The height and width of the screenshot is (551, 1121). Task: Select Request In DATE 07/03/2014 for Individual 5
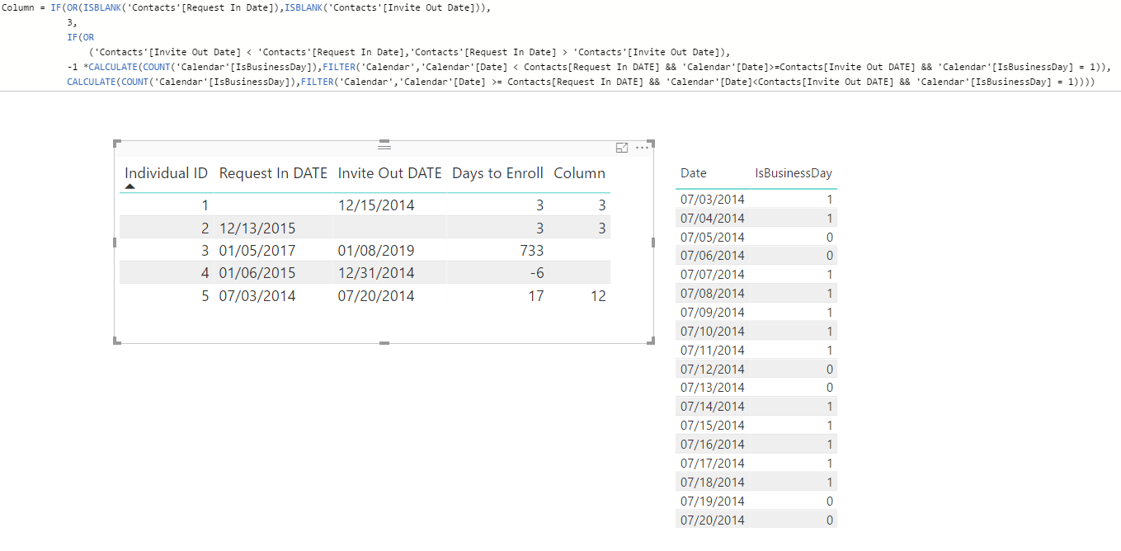click(257, 295)
